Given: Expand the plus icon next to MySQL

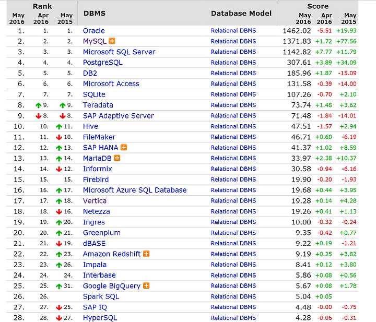Looking at the screenshot, I should click(112, 41).
